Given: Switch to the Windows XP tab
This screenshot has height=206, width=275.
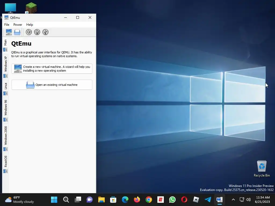Looking at the screenshot, I should 5,67.
